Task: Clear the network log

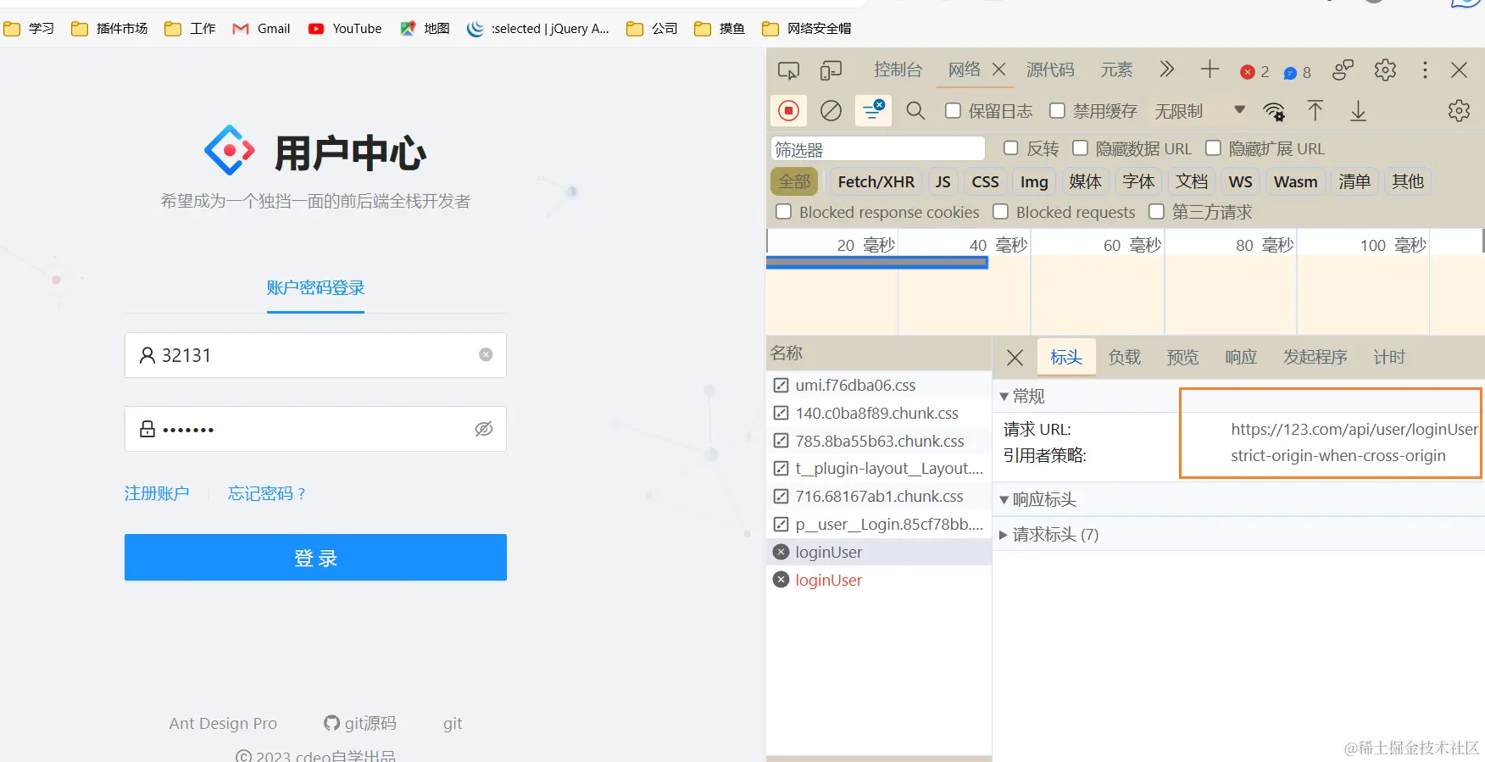Action: click(x=831, y=111)
